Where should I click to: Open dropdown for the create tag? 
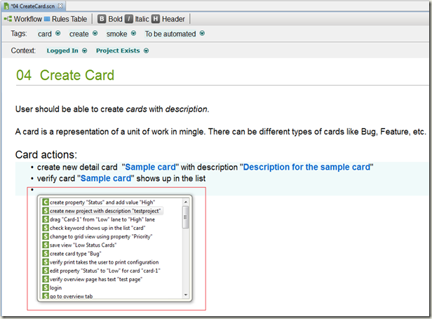(x=95, y=34)
